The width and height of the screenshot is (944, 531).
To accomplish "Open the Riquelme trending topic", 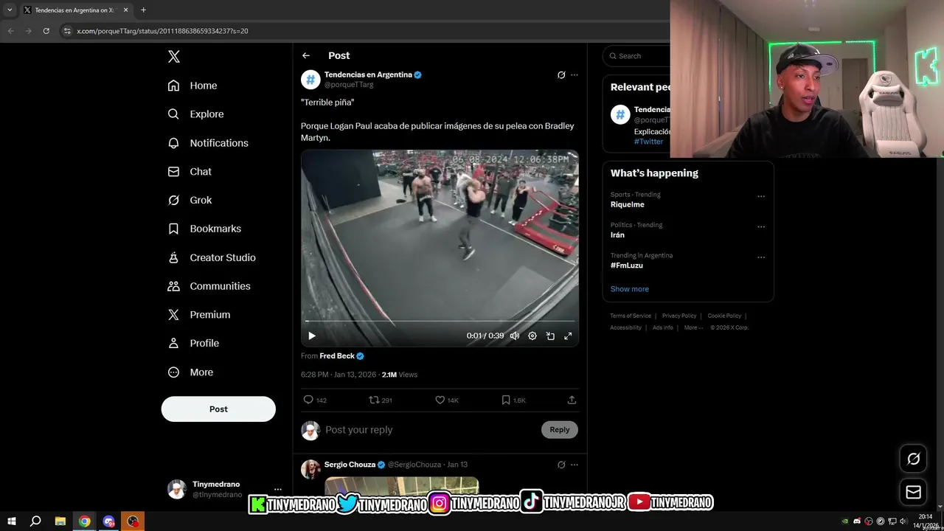I will (x=628, y=204).
